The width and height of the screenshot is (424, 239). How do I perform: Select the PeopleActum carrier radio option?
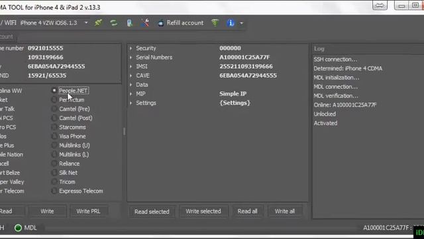(54, 100)
